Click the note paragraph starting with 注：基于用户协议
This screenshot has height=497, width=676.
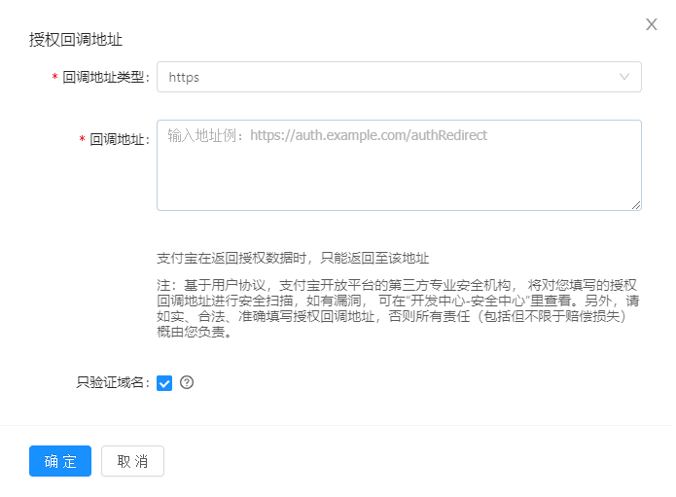click(x=398, y=308)
